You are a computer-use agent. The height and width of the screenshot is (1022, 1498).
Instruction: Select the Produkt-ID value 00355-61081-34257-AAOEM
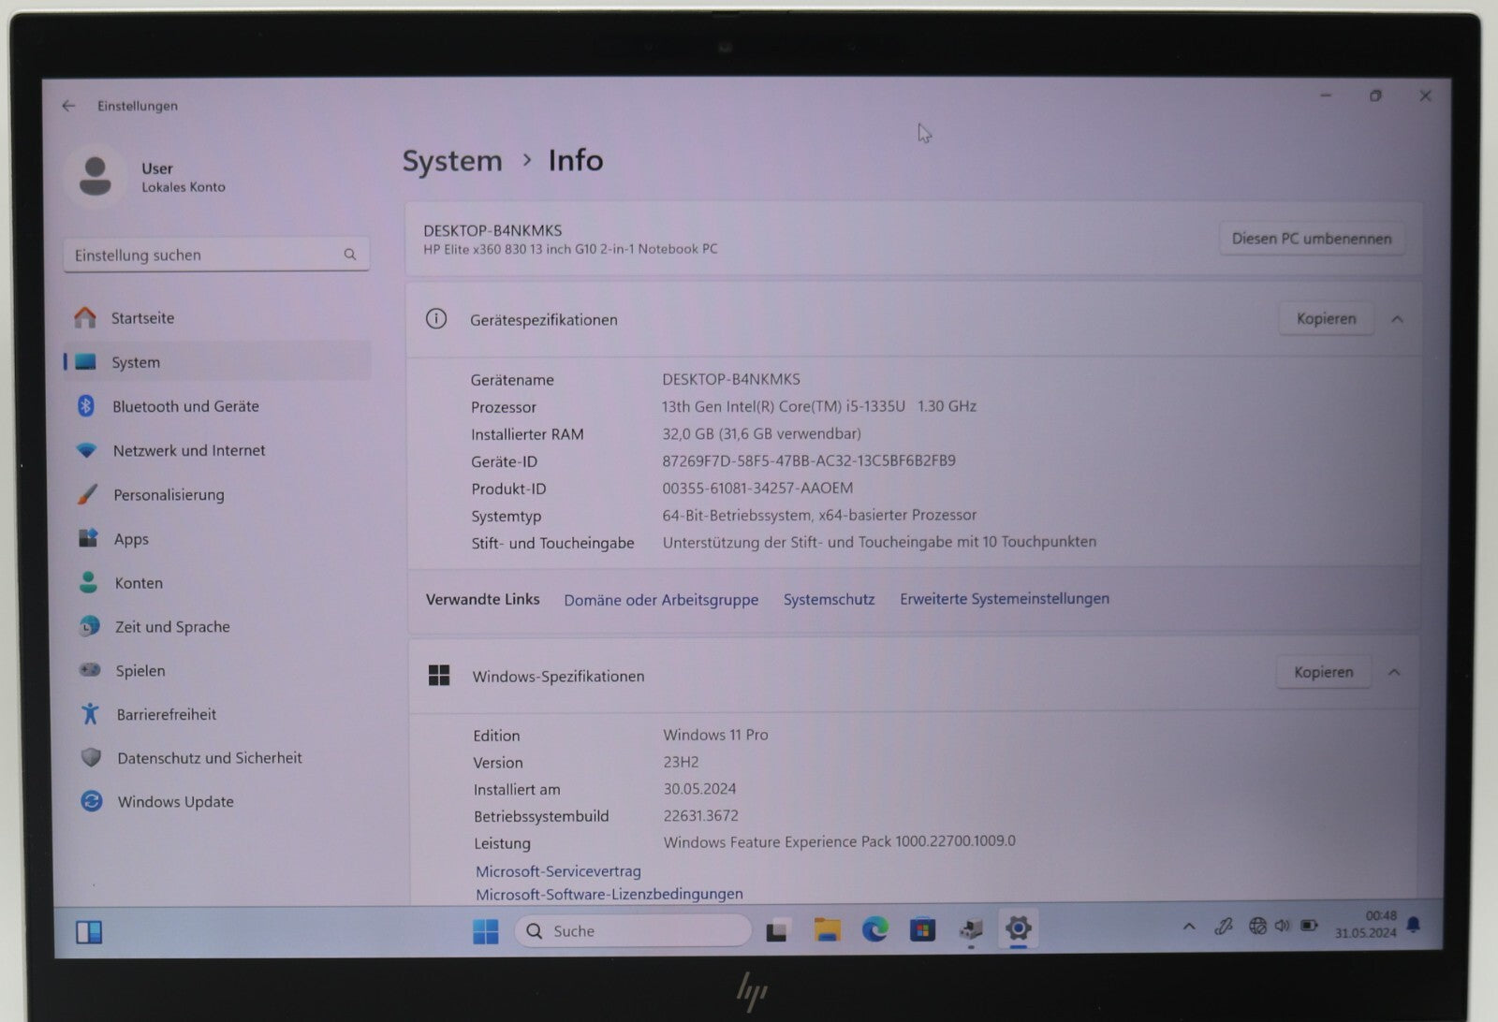[x=757, y=488]
